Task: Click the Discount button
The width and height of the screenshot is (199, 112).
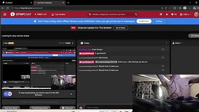Action: tap(67, 108)
